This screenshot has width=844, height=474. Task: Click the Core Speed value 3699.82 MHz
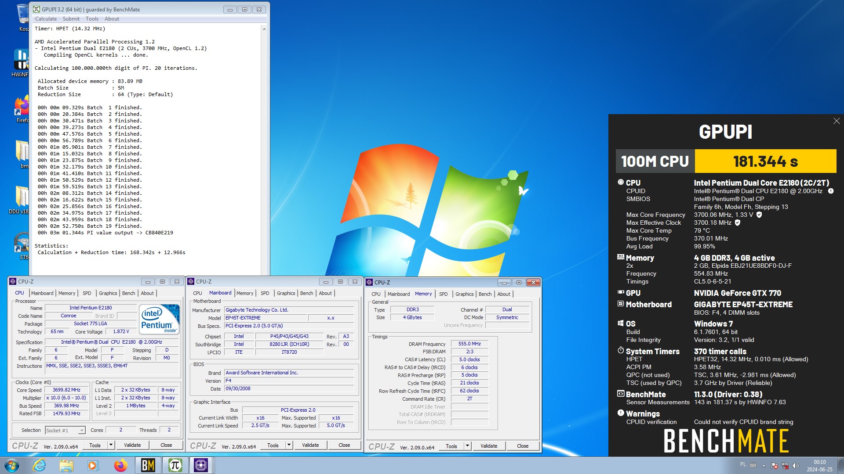pyautogui.click(x=66, y=390)
